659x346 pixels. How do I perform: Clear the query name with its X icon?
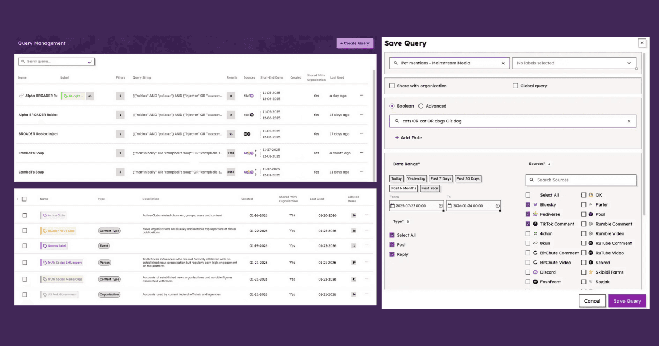(502, 63)
